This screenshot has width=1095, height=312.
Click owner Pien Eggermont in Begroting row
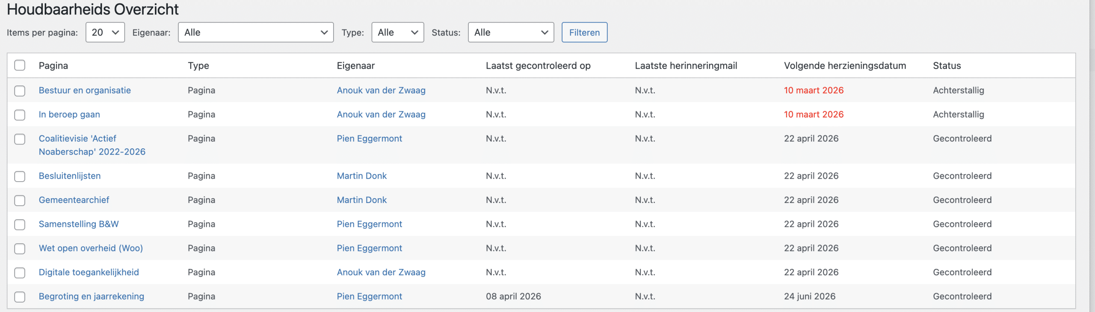point(369,296)
